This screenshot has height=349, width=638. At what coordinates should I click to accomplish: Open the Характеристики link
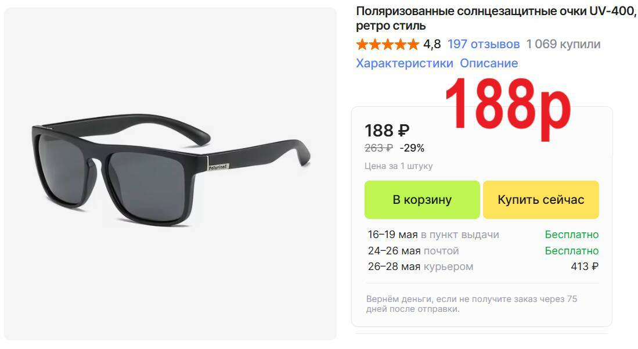click(x=405, y=63)
